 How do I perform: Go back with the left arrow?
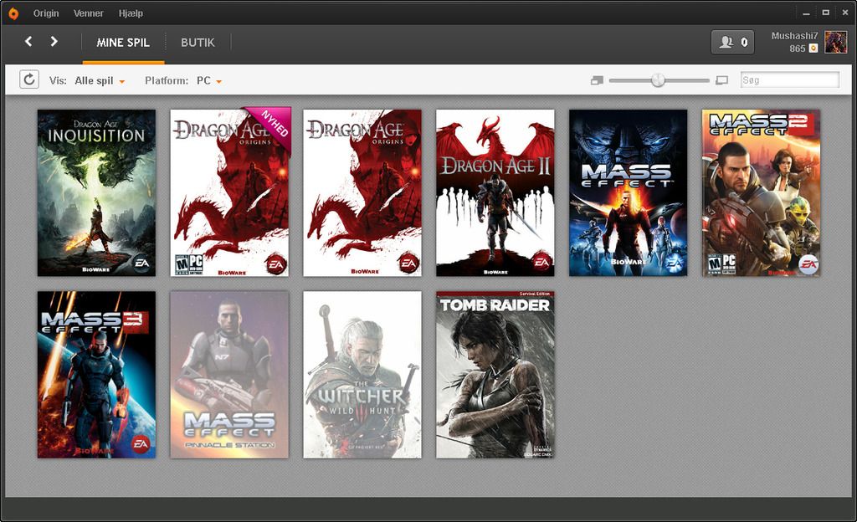click(28, 42)
